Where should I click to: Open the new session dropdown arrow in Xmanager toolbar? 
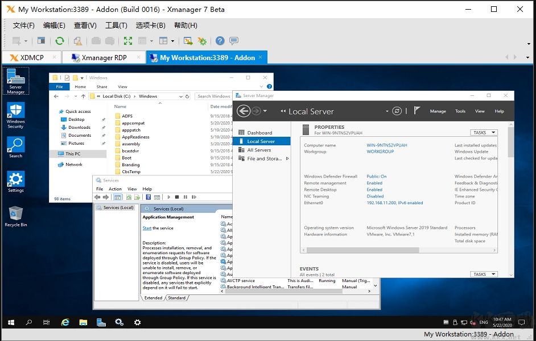pos(26,41)
